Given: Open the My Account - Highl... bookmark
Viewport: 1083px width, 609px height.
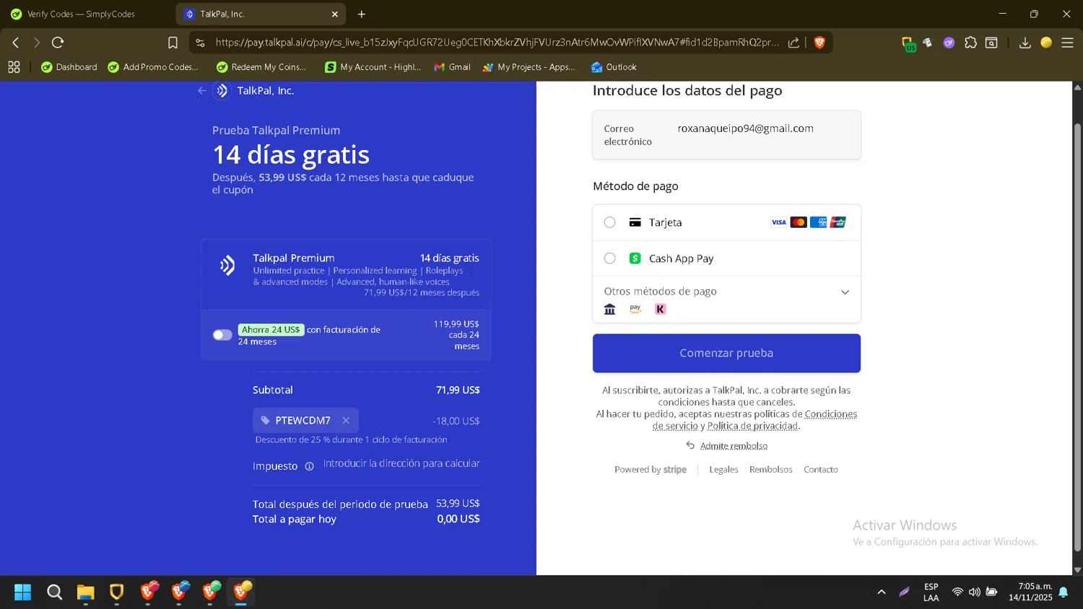Looking at the screenshot, I should pos(373,67).
